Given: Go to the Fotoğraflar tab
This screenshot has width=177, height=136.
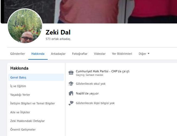Looking at the screenshot, I should click(x=80, y=54).
